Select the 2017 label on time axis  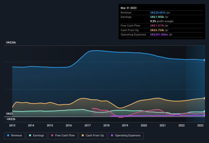pos(88,125)
